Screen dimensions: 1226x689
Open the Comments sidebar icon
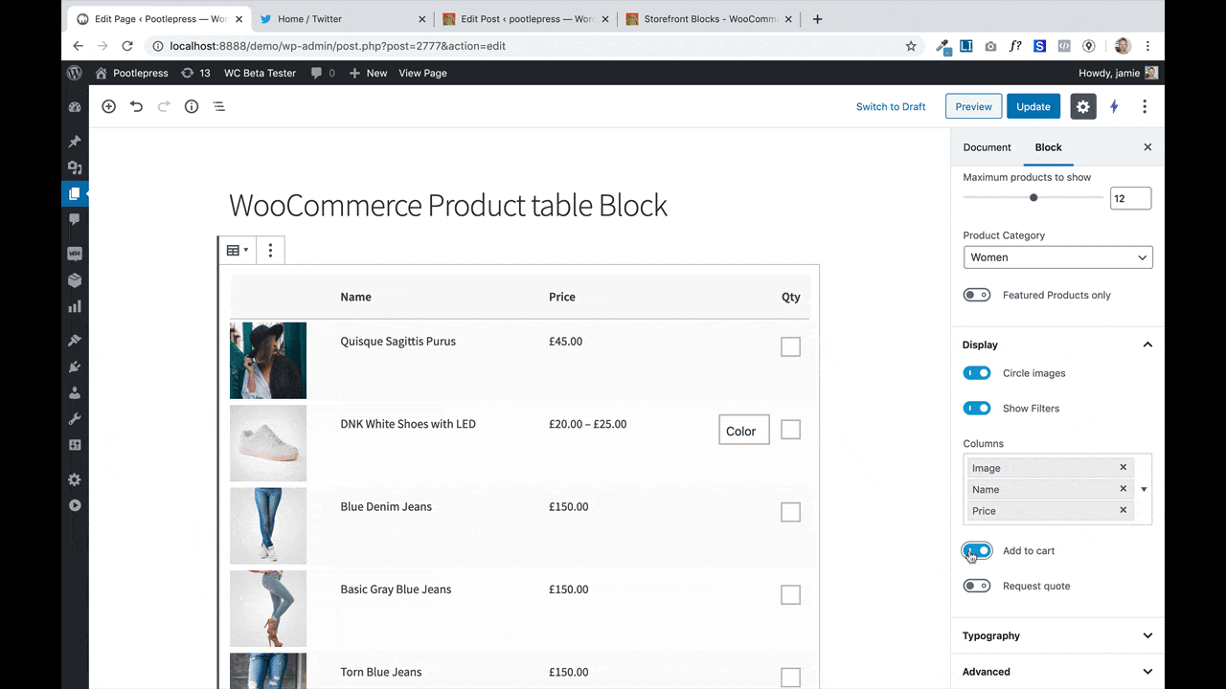[75, 219]
